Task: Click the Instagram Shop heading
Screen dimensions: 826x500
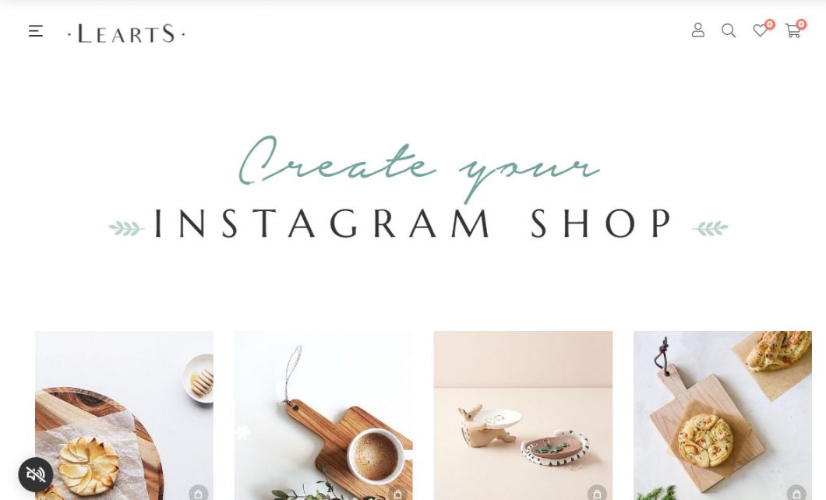Action: tap(414, 224)
